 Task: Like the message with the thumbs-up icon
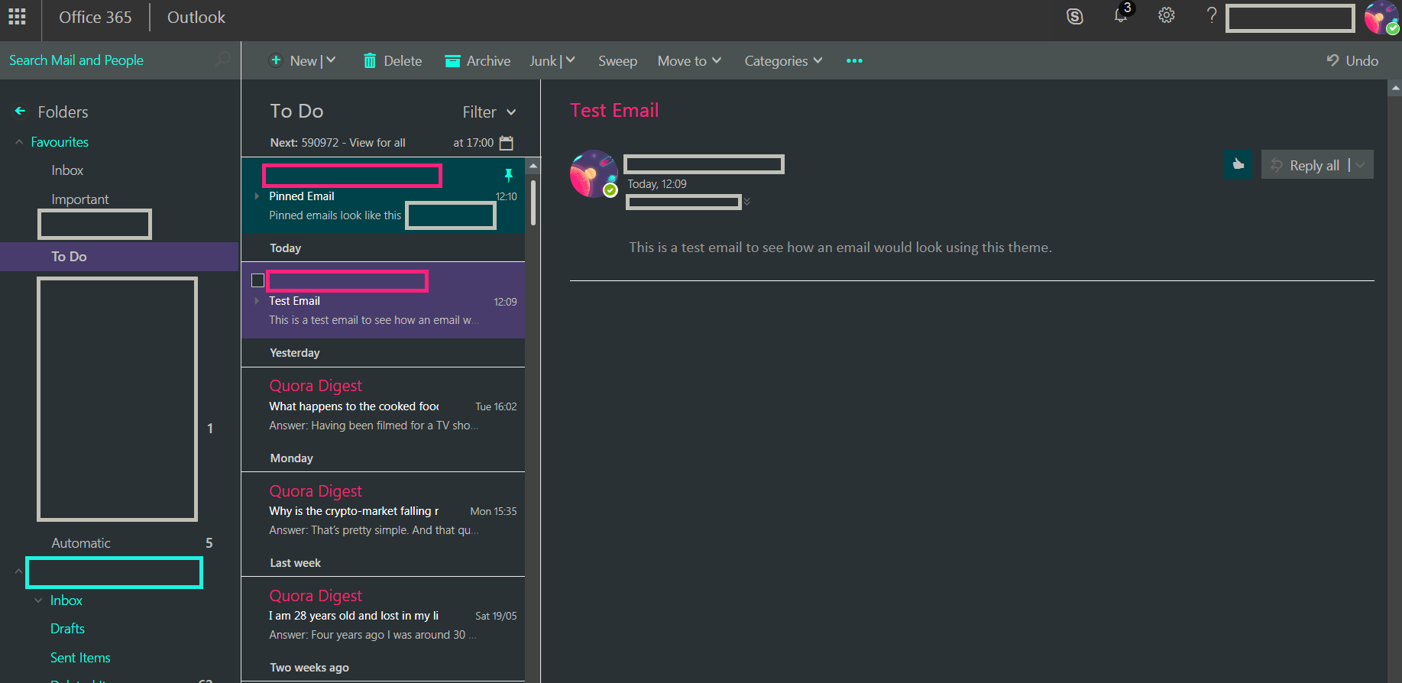(x=1238, y=164)
